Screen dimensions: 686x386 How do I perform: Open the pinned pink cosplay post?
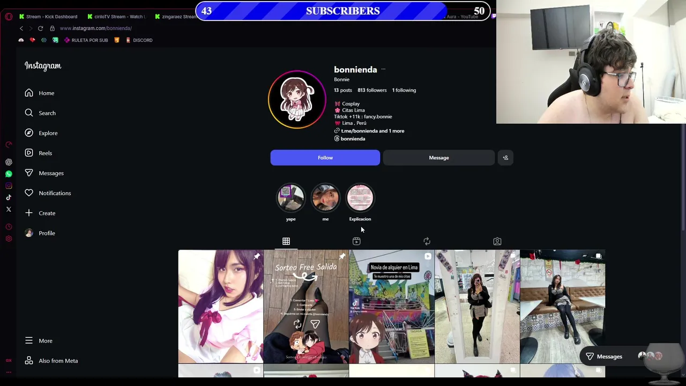pos(221,307)
